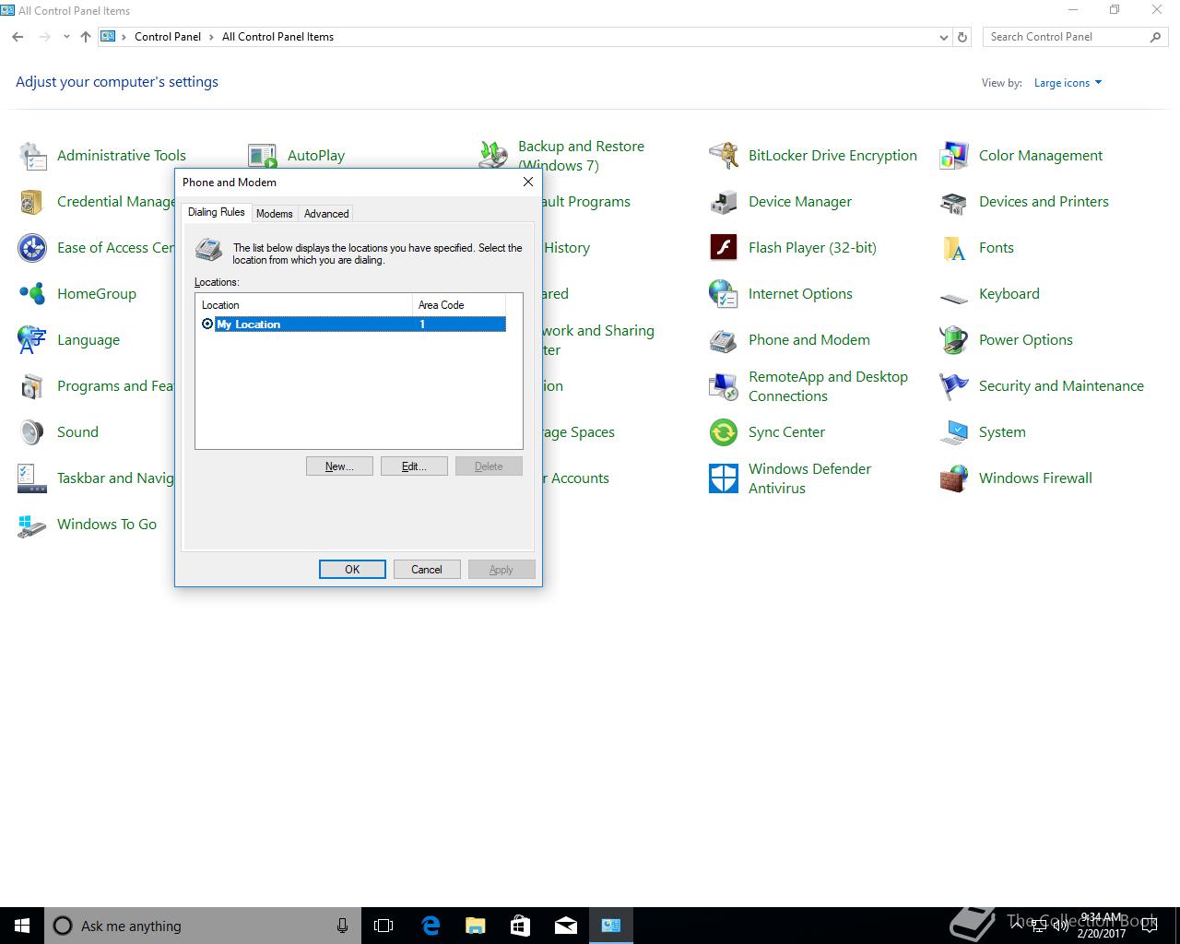Expand the View by Large icons dropdown

coord(1068,83)
